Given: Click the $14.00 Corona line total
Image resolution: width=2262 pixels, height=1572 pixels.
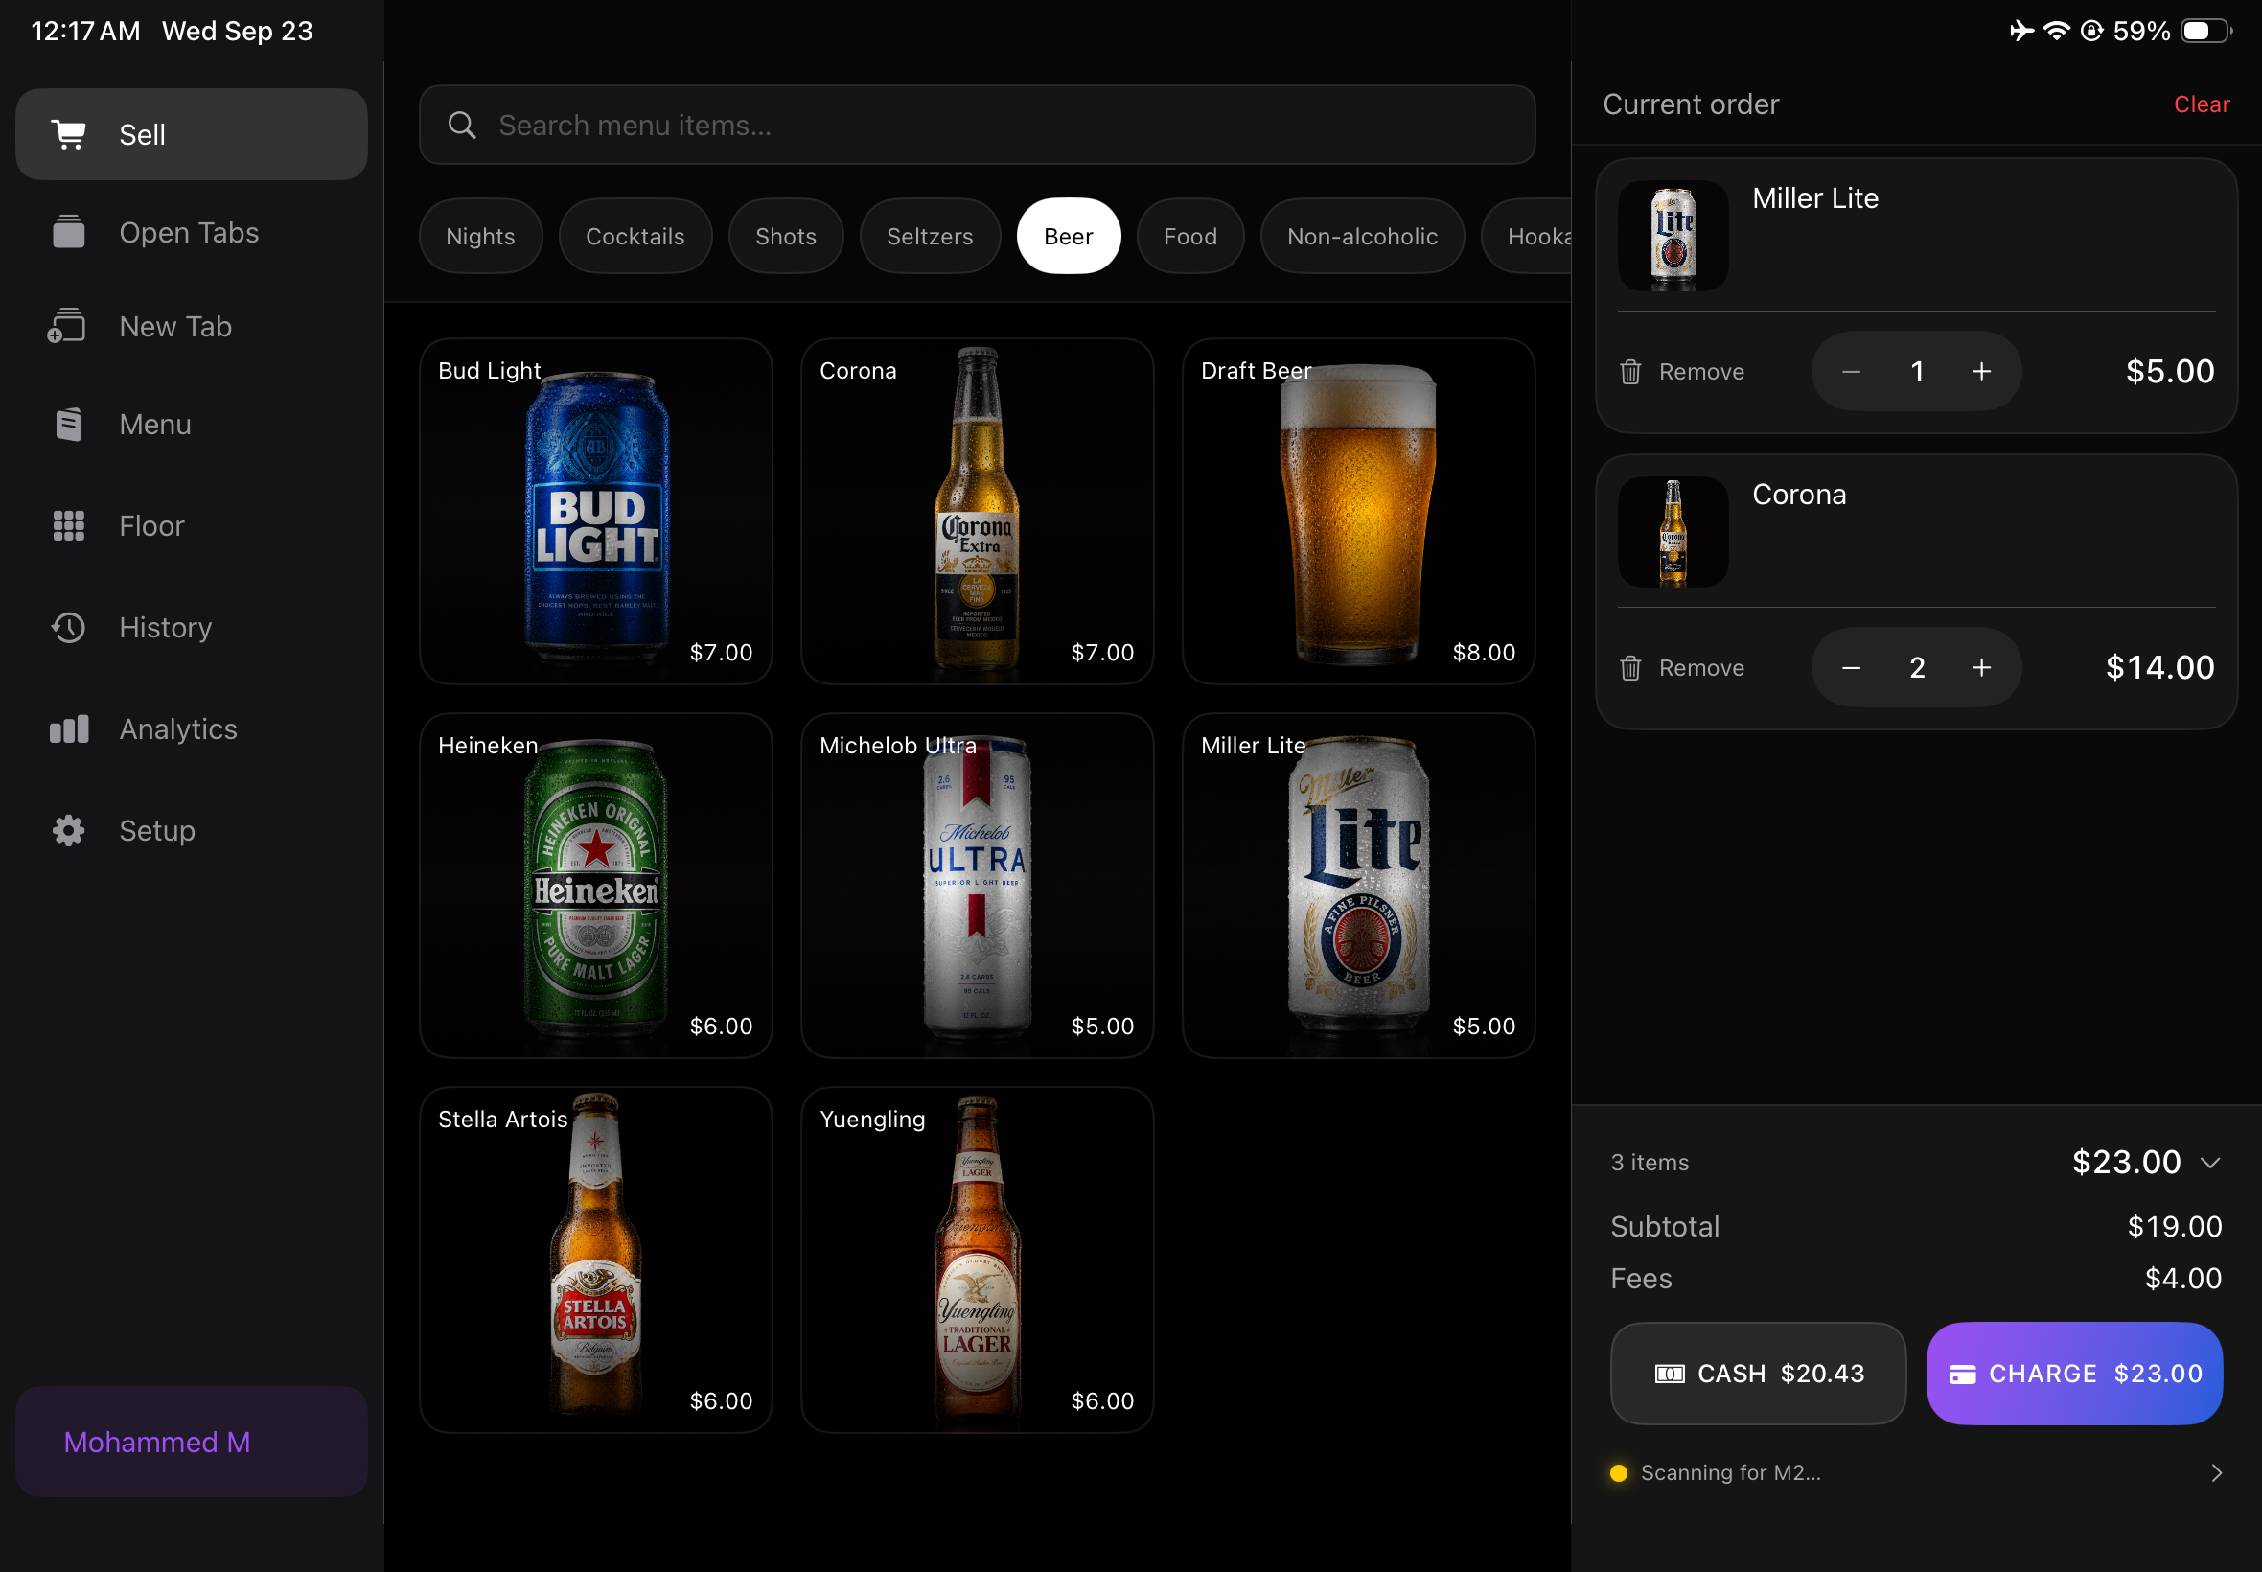Looking at the screenshot, I should [2159, 668].
